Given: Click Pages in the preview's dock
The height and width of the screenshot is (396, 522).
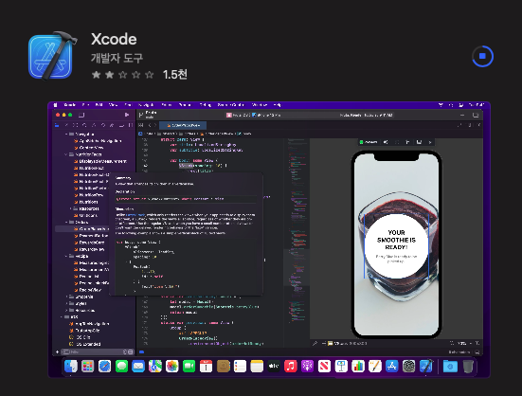Looking at the screenshot, I should click(x=375, y=367).
